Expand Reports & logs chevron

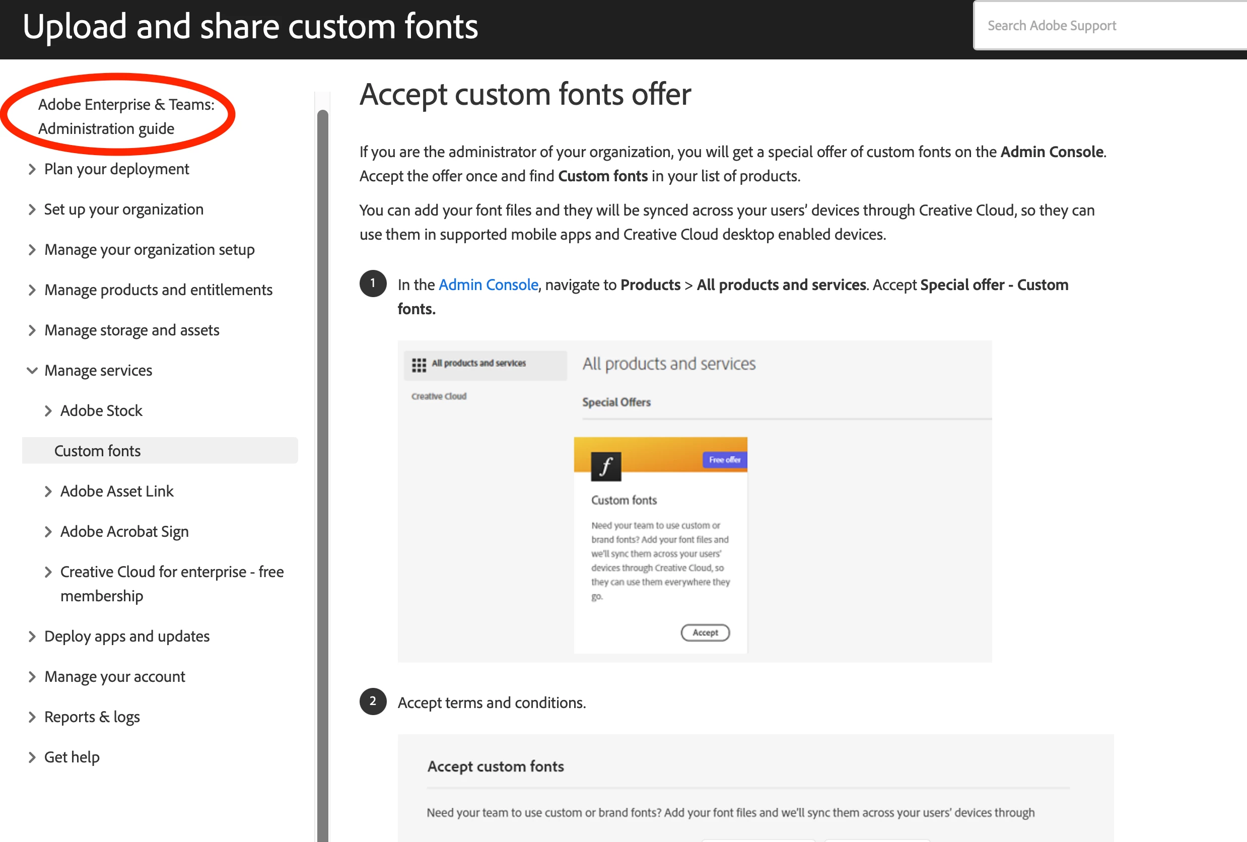(x=32, y=717)
